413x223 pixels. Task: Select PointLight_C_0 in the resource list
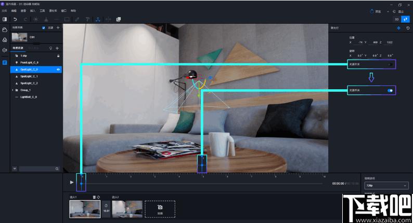(36, 63)
